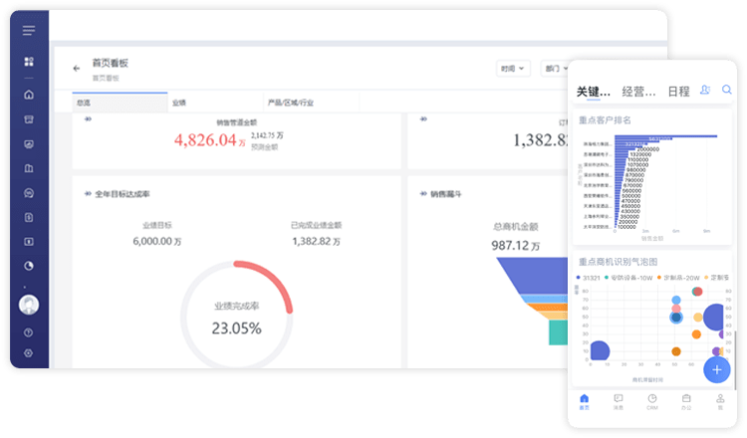
Task: Toggle the 安防设备-10W legend item
Action: tap(627, 278)
